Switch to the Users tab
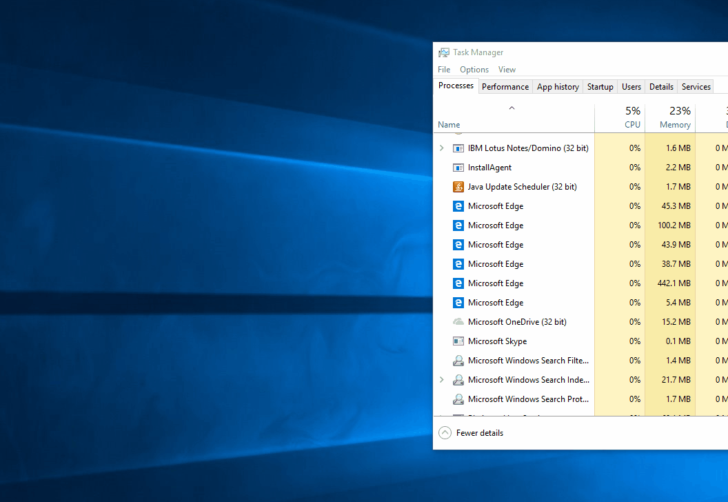728x502 pixels. [631, 87]
